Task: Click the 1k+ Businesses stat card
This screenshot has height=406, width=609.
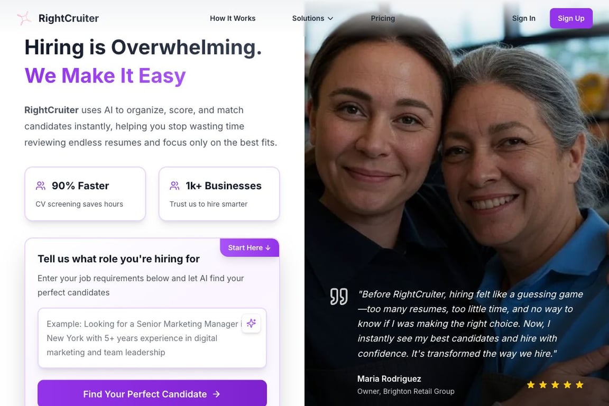Action: pyautogui.click(x=219, y=194)
